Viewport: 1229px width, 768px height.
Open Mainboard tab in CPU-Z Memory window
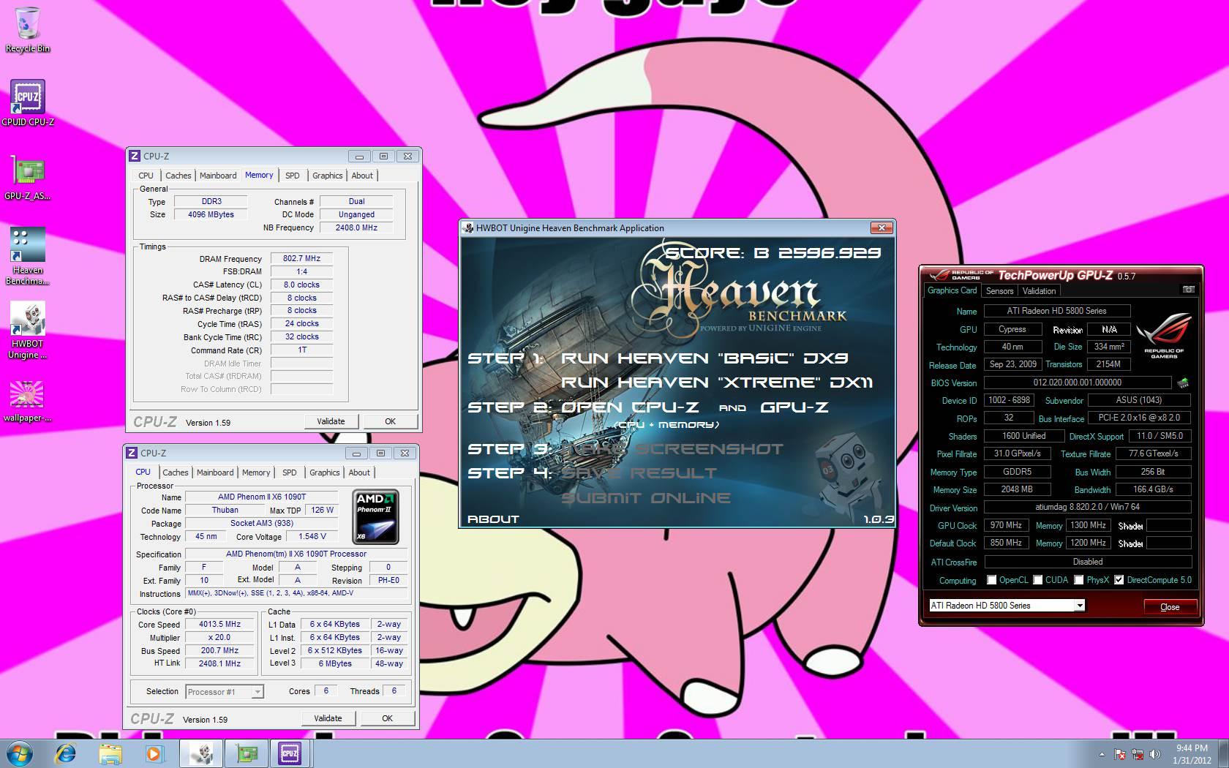(218, 176)
